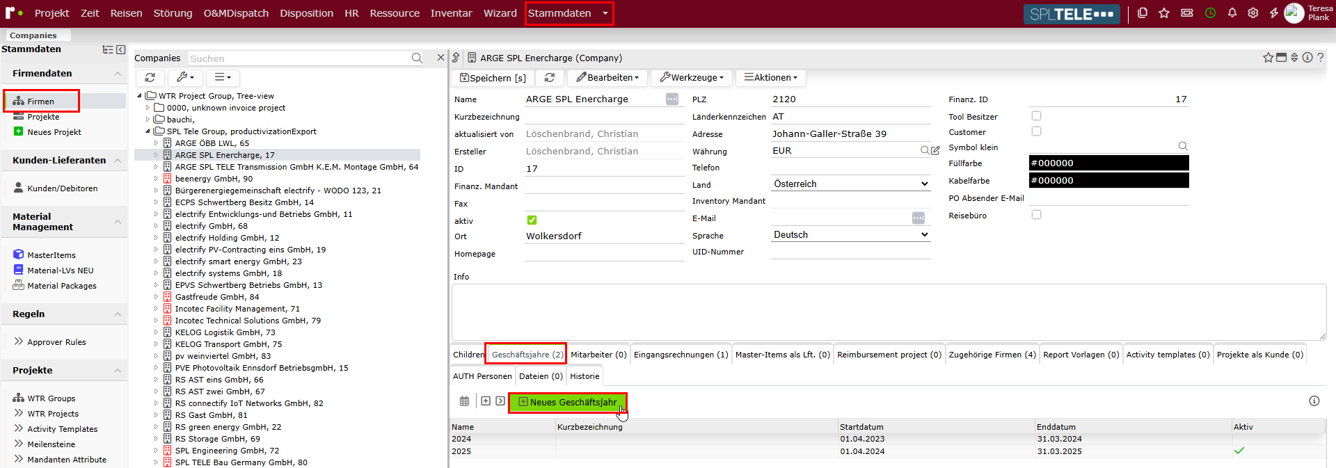Click the edit icon next to Währung
Screen dimensions: 1336x468
[x=935, y=150]
